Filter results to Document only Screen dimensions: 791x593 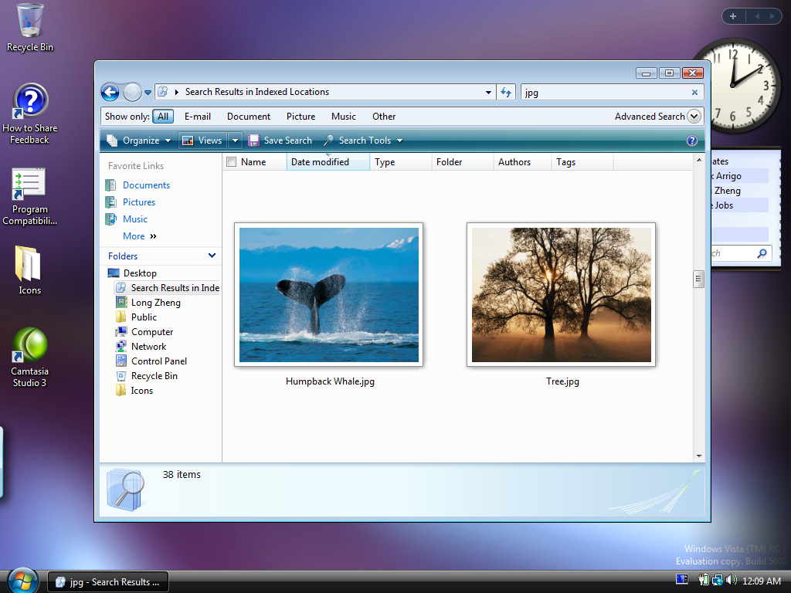coord(249,117)
